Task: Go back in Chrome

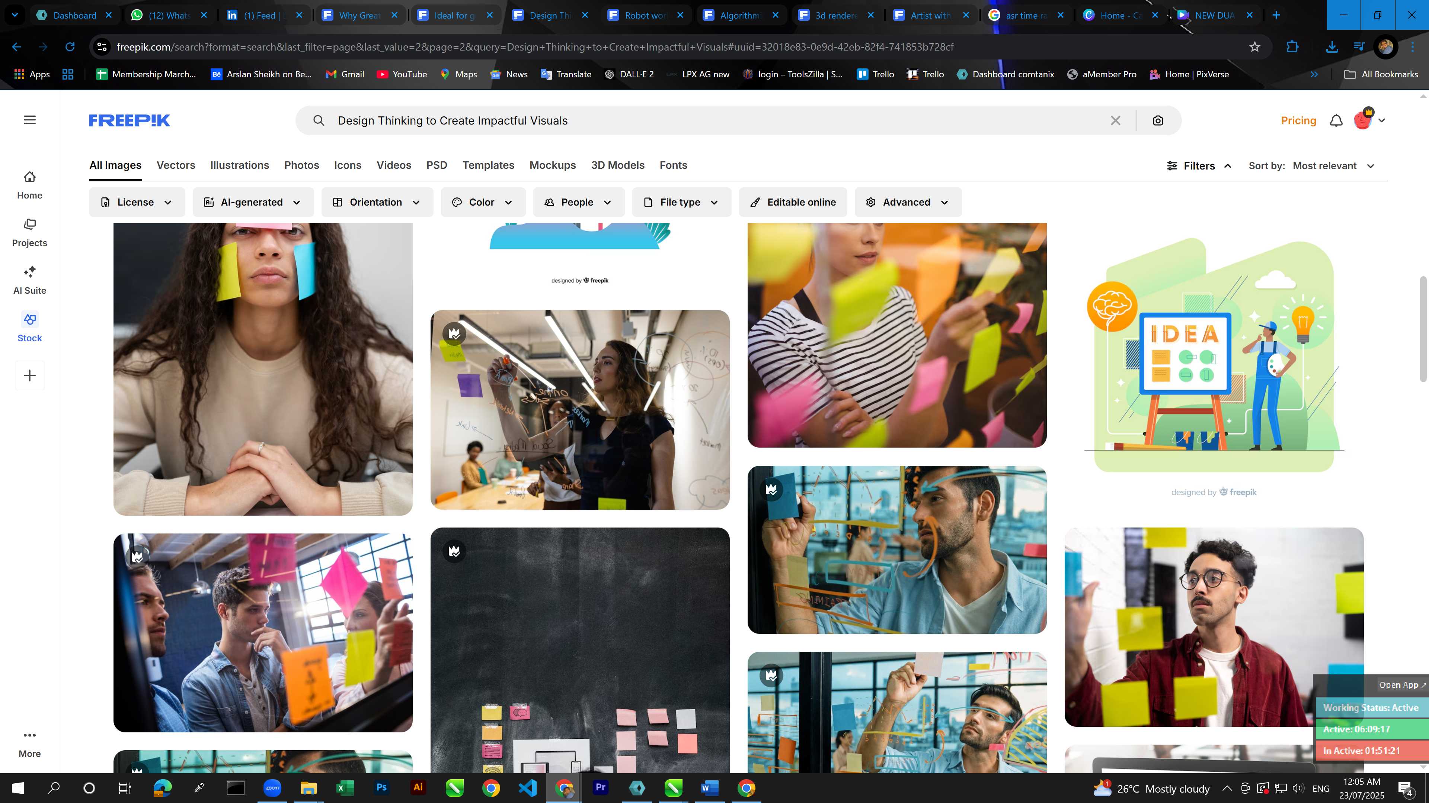Action: coord(17,47)
